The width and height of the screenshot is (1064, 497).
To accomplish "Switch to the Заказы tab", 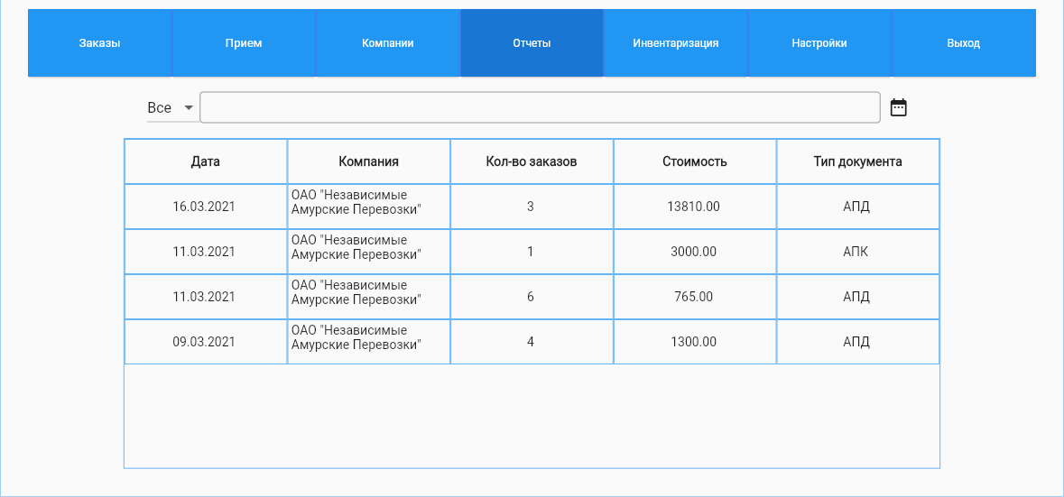I will (100, 42).
